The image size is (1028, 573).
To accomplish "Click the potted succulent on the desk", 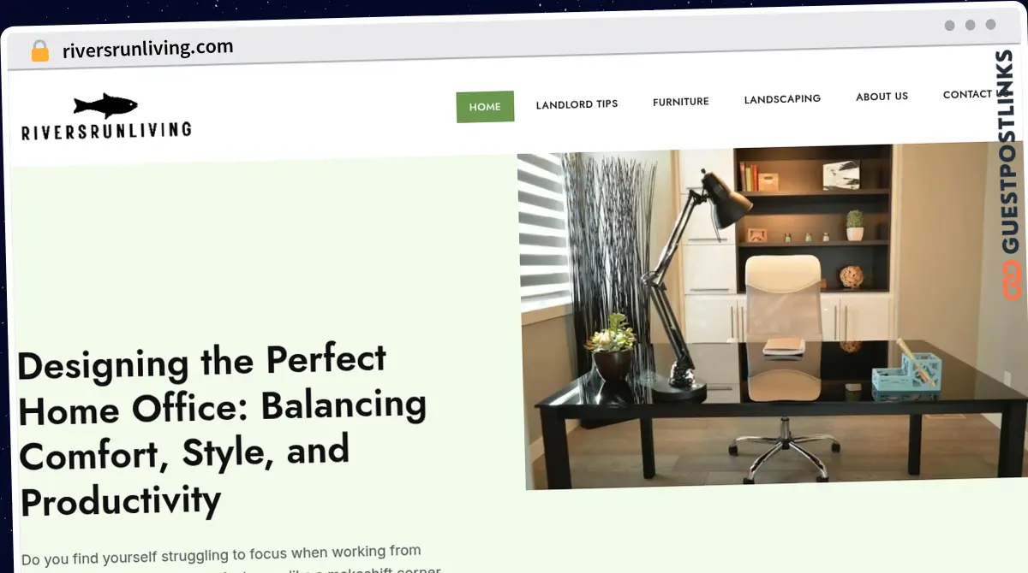I will tap(611, 346).
